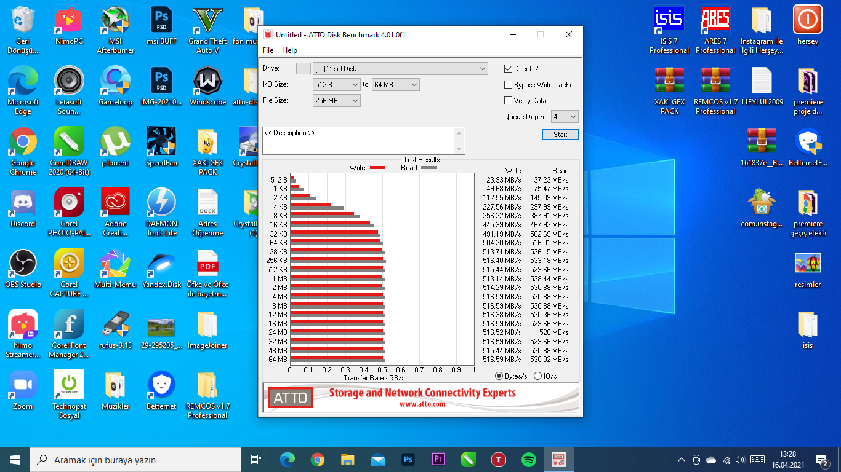
Task: Expand the I/O Size end dropdown (64 MB)
Action: tap(396, 85)
